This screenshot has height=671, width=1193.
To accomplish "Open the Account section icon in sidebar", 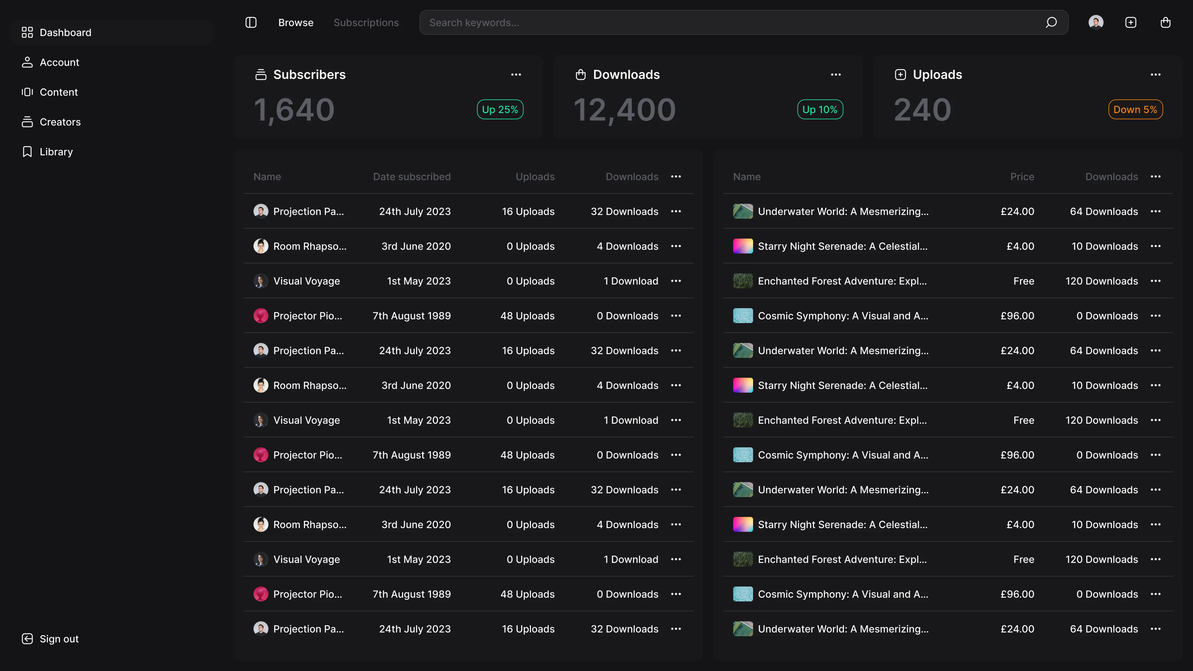I will point(27,62).
